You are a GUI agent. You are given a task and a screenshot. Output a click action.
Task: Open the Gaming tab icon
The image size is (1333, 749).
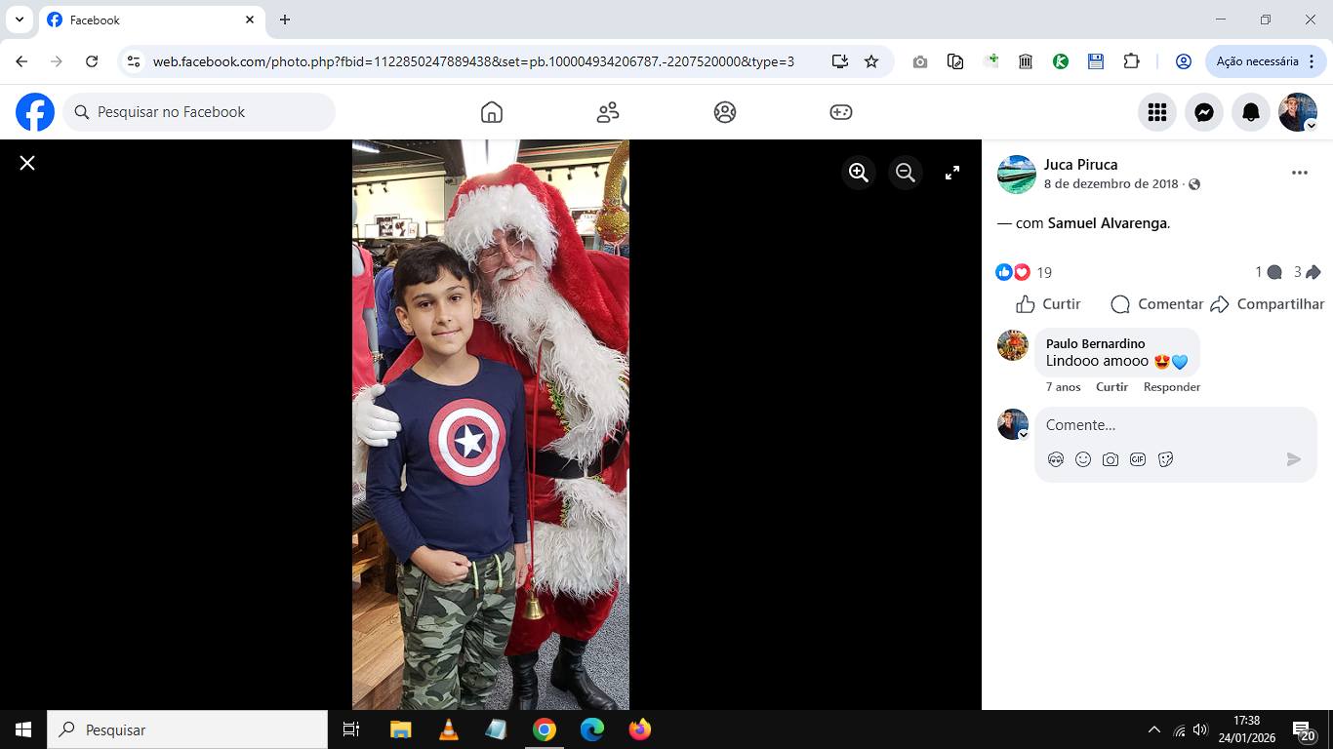[841, 112]
